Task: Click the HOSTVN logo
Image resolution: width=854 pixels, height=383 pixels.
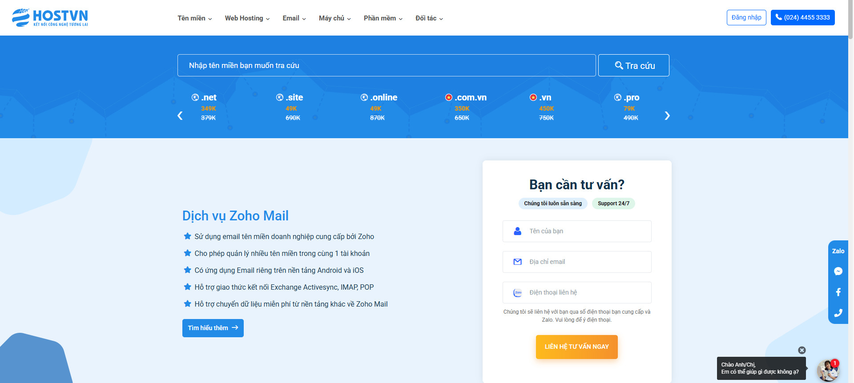Action: [50, 17]
